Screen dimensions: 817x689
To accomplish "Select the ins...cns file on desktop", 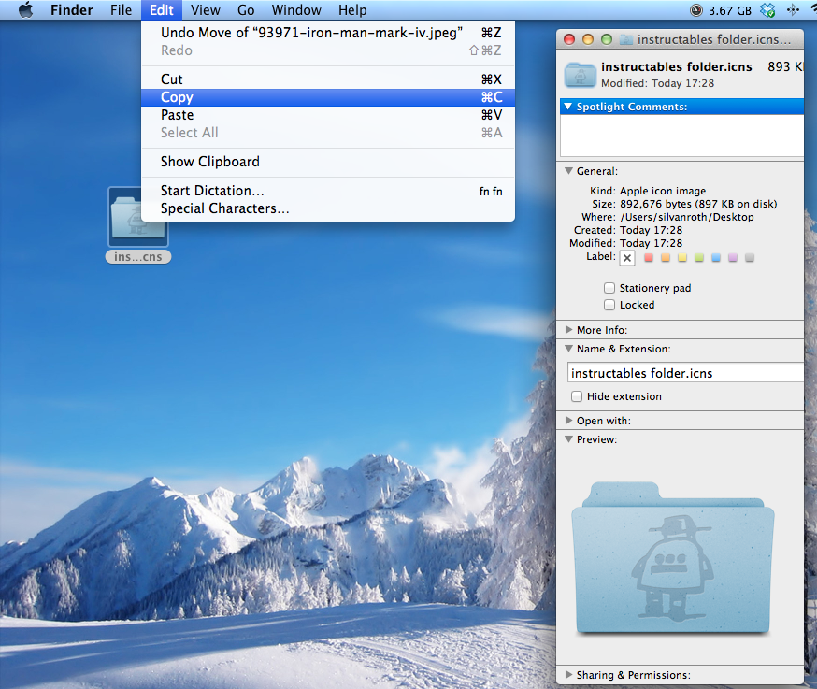I will pyautogui.click(x=138, y=225).
